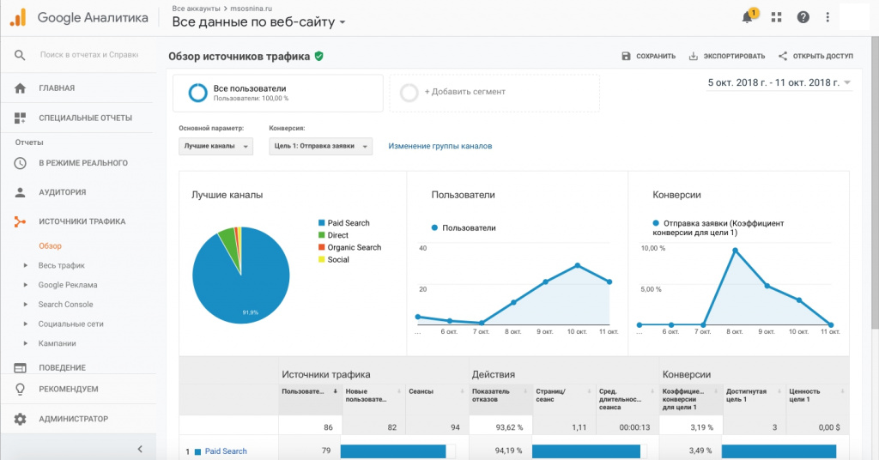Open Аудитория reports section

pyautogui.click(x=62, y=192)
